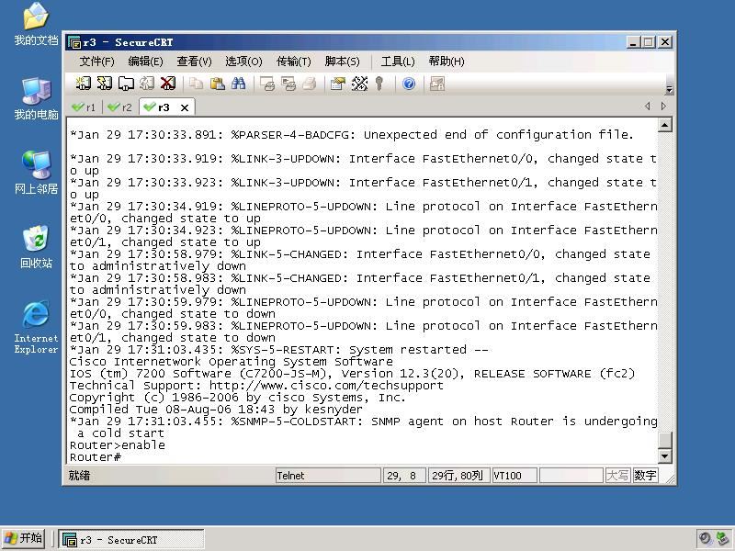This screenshot has height=551, width=735.
Task: Close the SecureCRT window
Action: pyautogui.click(x=664, y=42)
